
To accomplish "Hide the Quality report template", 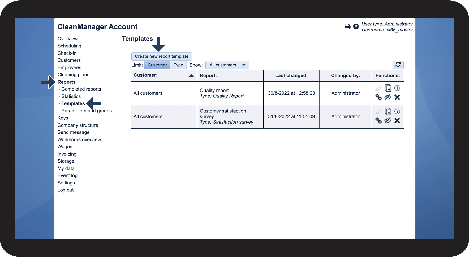I will [x=388, y=97].
